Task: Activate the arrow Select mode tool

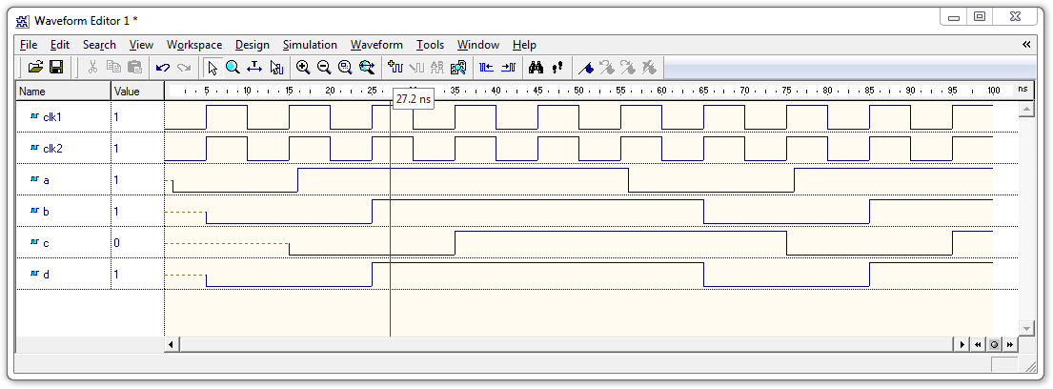Action: coord(213,67)
